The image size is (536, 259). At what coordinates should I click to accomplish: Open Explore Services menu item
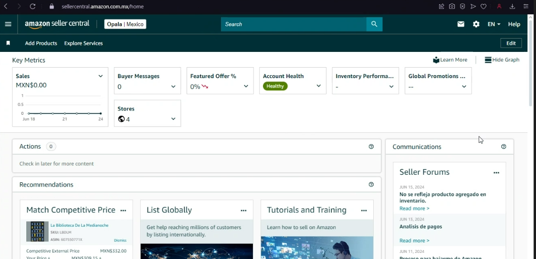point(84,43)
